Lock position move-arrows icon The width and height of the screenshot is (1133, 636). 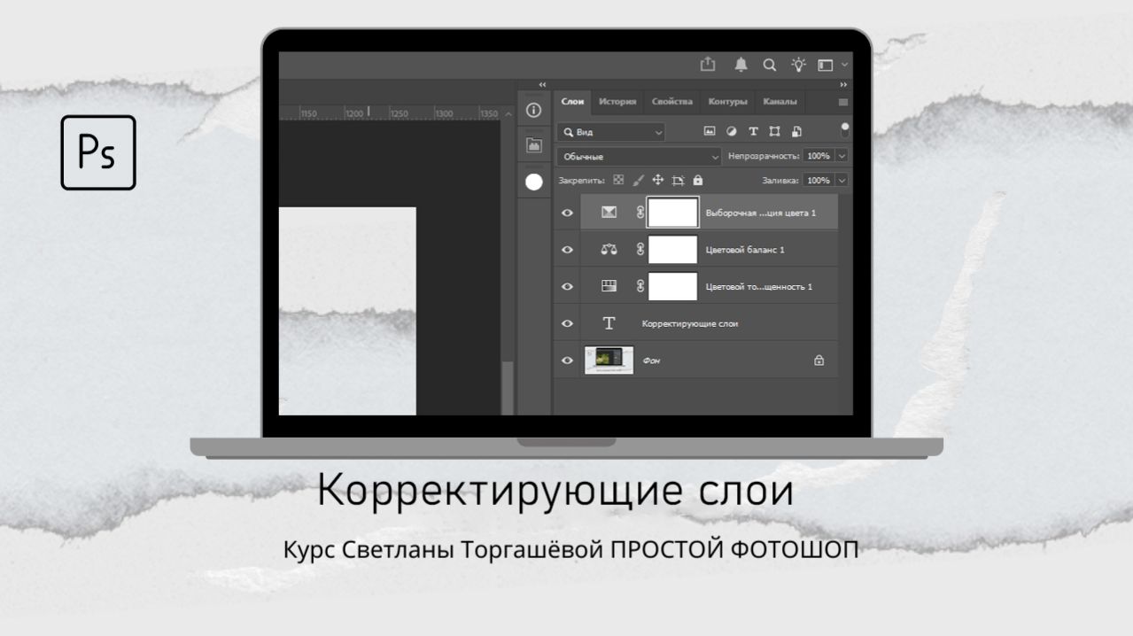(x=657, y=180)
